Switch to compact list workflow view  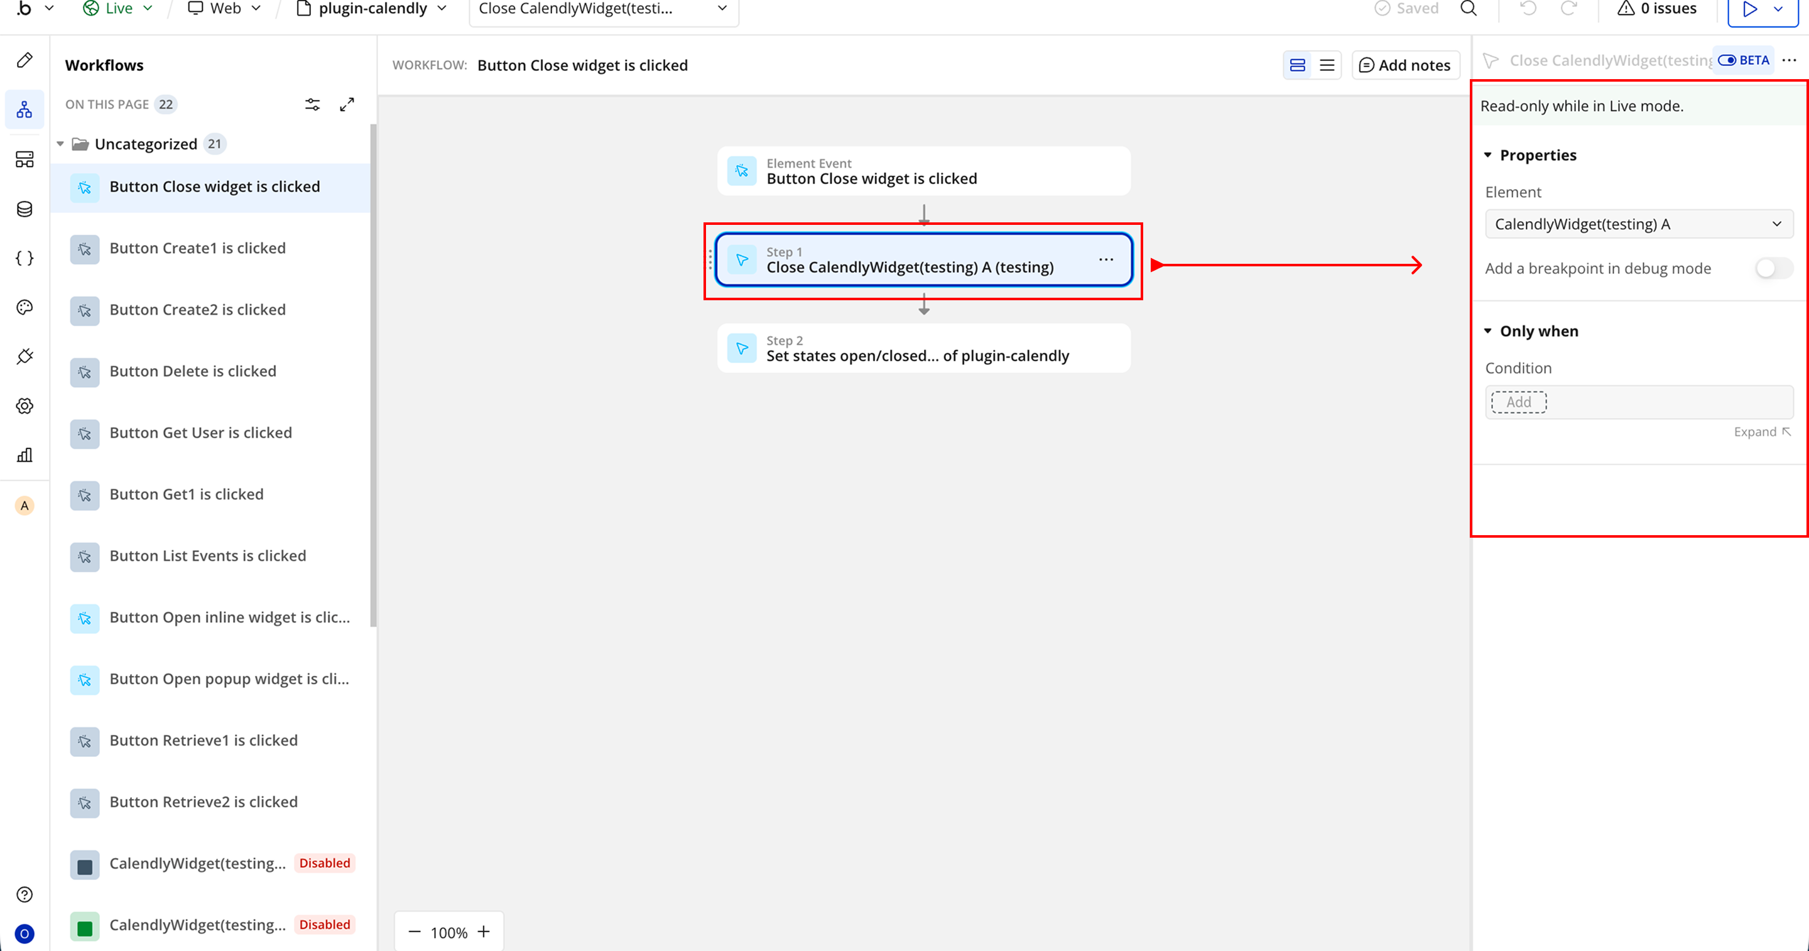(1327, 65)
